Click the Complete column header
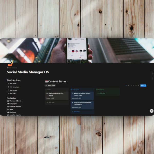 (100, 90)
